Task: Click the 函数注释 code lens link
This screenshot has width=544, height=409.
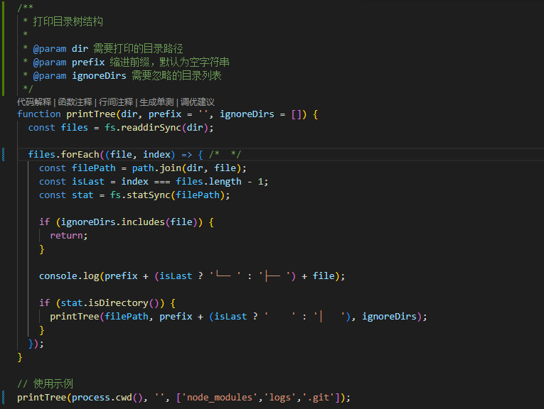Action: click(75, 102)
